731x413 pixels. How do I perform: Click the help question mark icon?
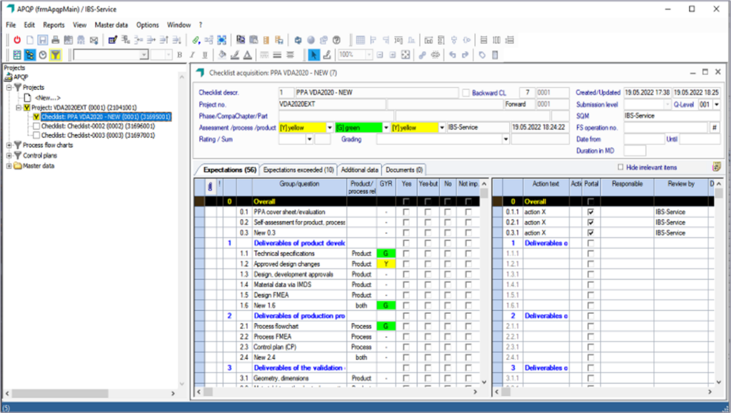pyautogui.click(x=336, y=40)
